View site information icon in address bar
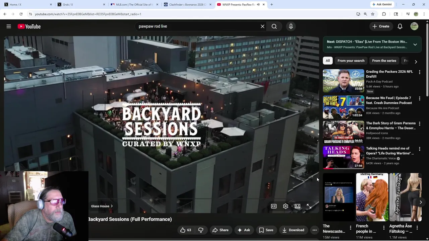The image size is (429, 241). pyautogui.click(x=30, y=14)
